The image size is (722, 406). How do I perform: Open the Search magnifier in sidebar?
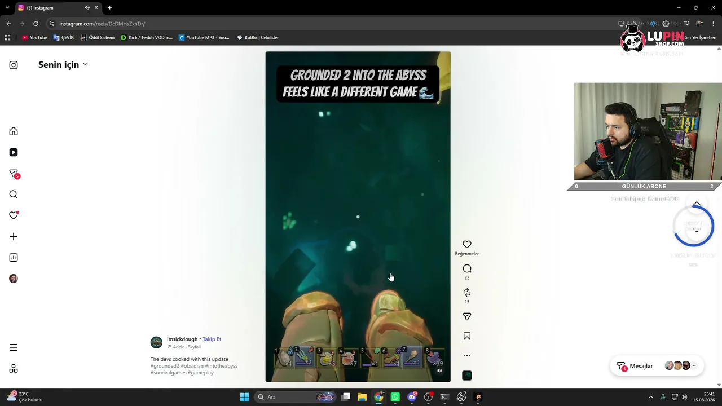(14, 195)
